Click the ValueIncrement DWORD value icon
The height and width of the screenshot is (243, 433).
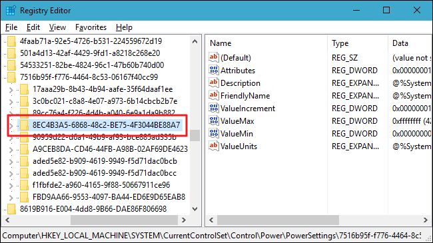(214, 109)
